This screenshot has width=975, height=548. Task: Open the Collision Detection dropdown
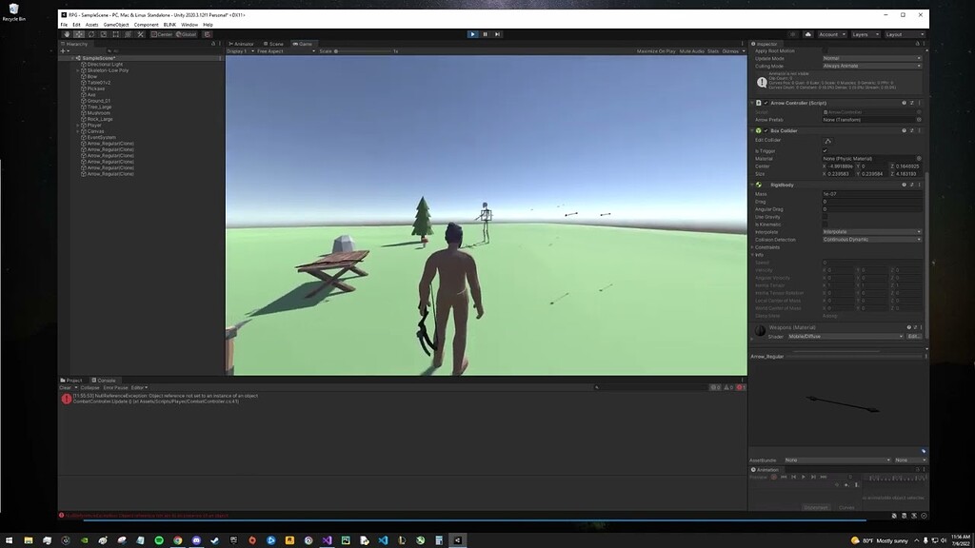point(872,240)
